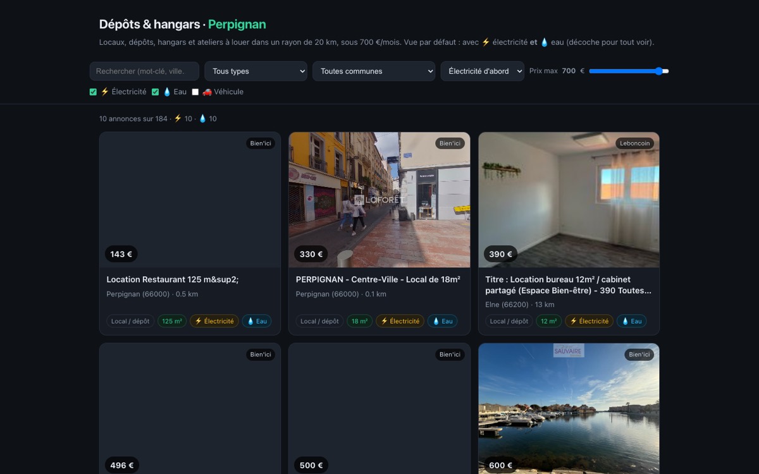Viewport: 759px width, 474px height.
Task: Click the Eau tag on the Centre-Ville listing
Action: 443,321
